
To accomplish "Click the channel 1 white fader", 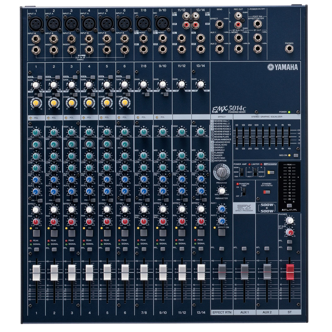I will tap(36, 273).
